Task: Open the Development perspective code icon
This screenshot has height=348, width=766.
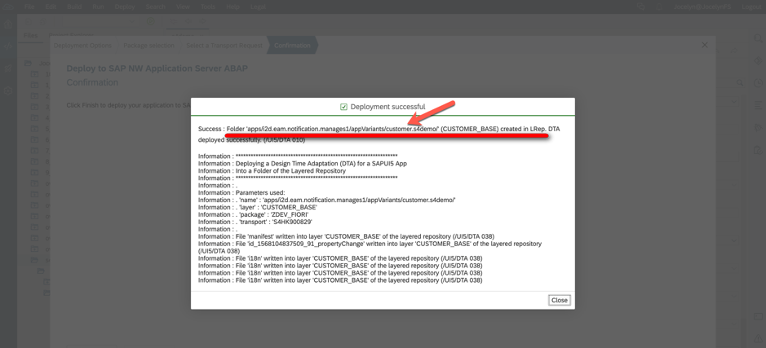Action: [8, 46]
